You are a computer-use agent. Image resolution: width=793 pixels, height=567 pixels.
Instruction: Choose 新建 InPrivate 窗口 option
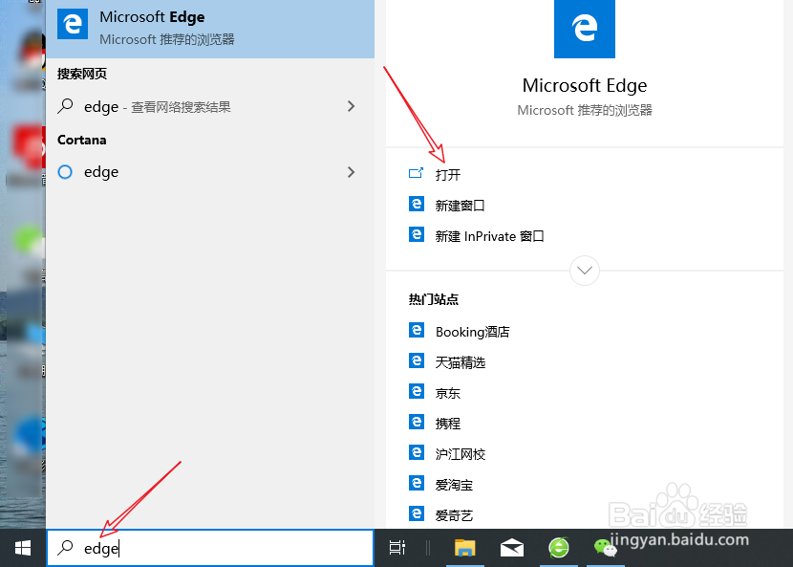point(489,236)
